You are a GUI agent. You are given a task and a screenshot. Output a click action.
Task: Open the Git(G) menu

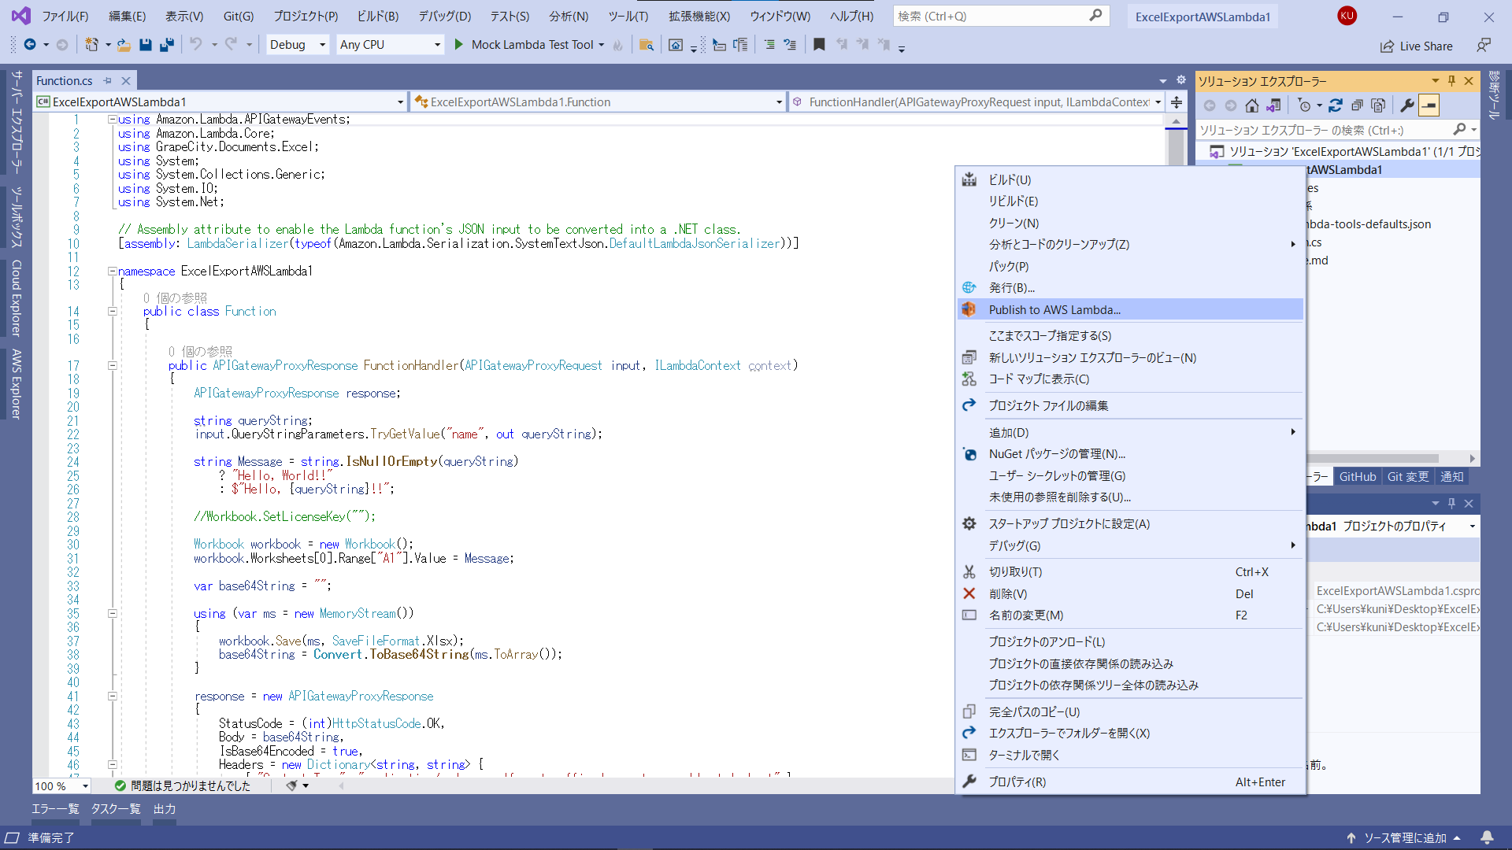[x=239, y=17]
